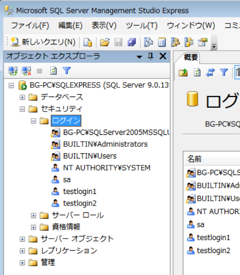Click the SQL Server Management Studio title icon
The image size is (240, 275).
[x=9, y=10]
